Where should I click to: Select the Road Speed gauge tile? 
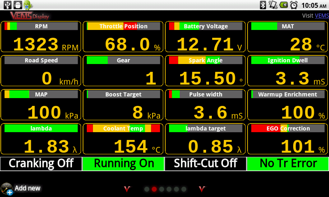pos(41,71)
